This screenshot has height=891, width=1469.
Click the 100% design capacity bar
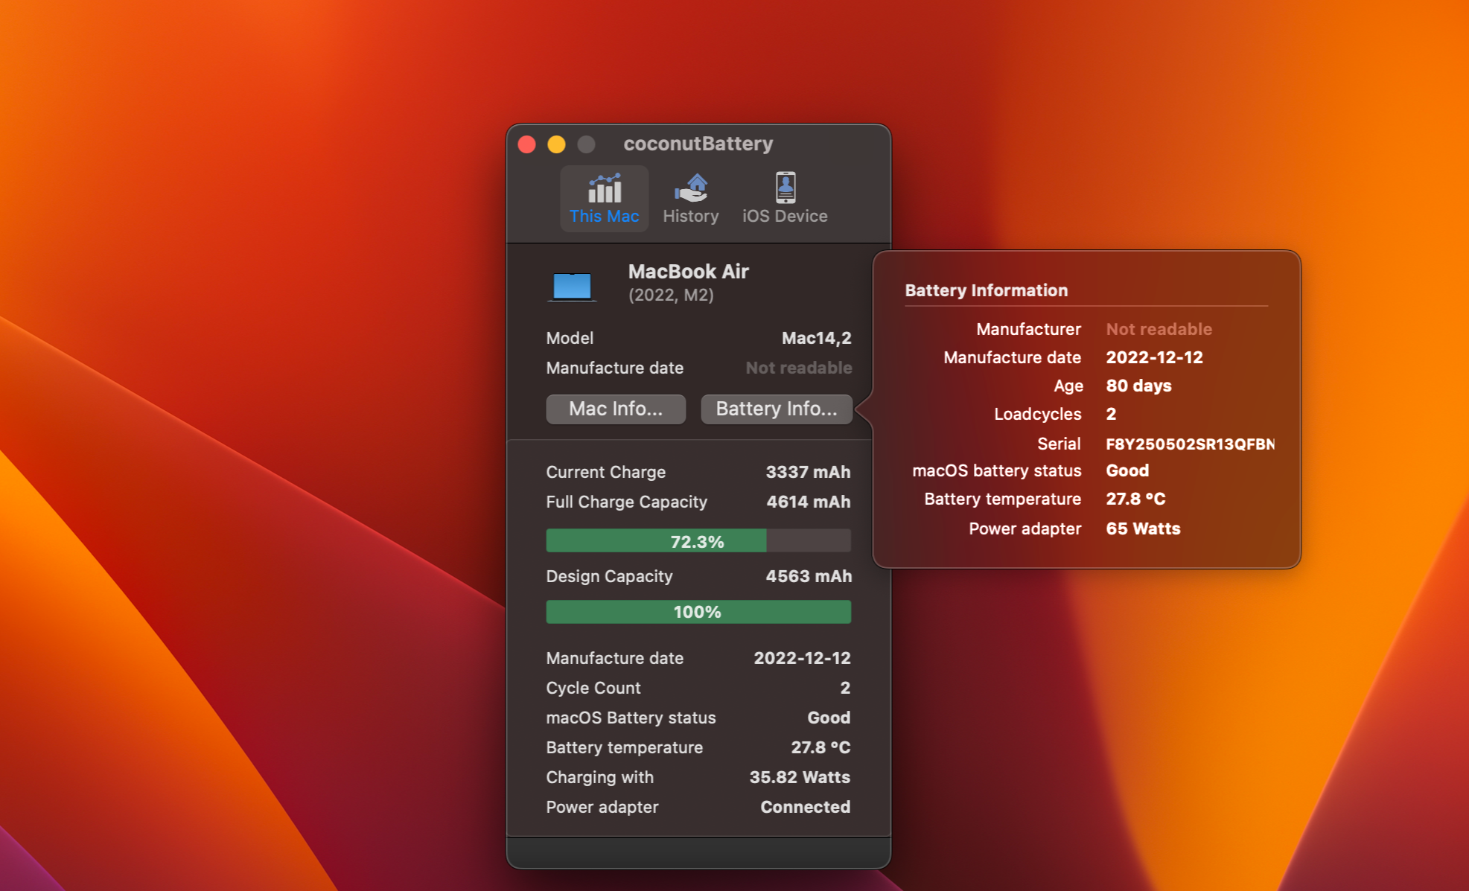pos(698,612)
